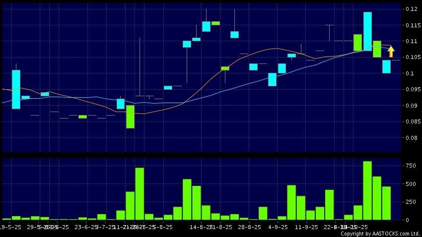
Task: Click the yellow up arrow marker
Action: pos(391,51)
